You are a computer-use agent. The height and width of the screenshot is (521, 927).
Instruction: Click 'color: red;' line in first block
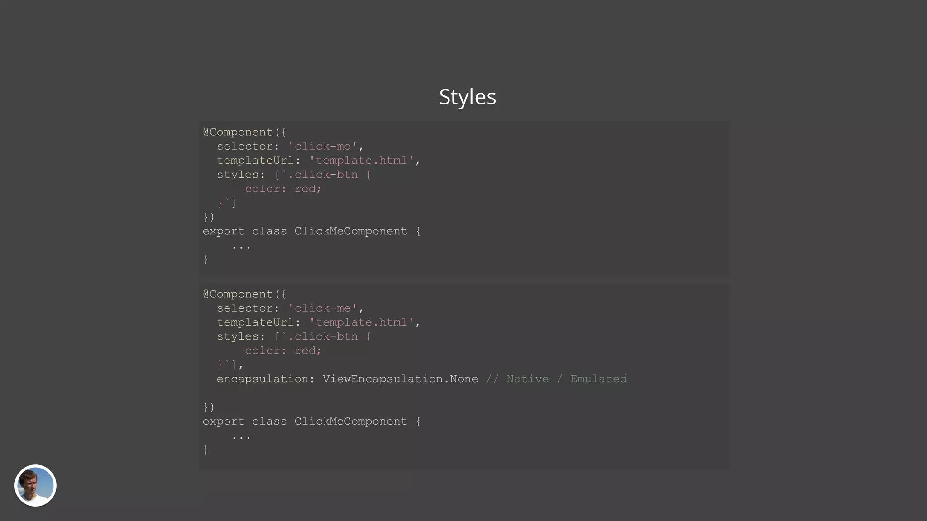pos(283,189)
